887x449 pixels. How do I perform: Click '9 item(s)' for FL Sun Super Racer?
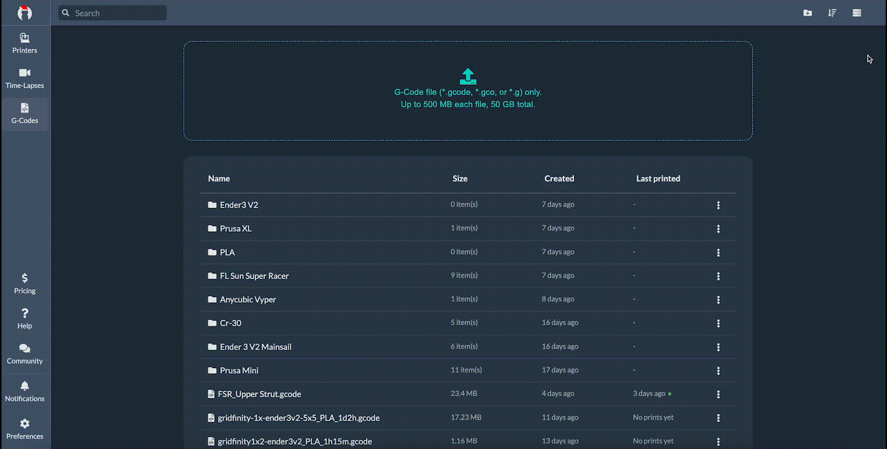click(x=464, y=275)
